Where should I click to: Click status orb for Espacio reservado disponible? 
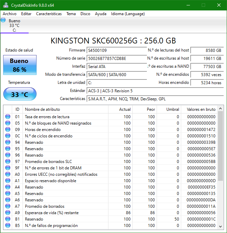click(x=8, y=181)
